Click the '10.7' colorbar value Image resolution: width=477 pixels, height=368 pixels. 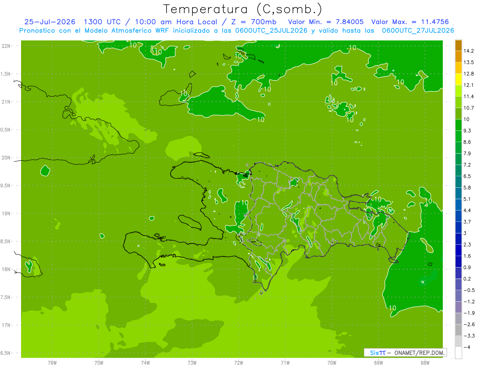[x=469, y=108]
